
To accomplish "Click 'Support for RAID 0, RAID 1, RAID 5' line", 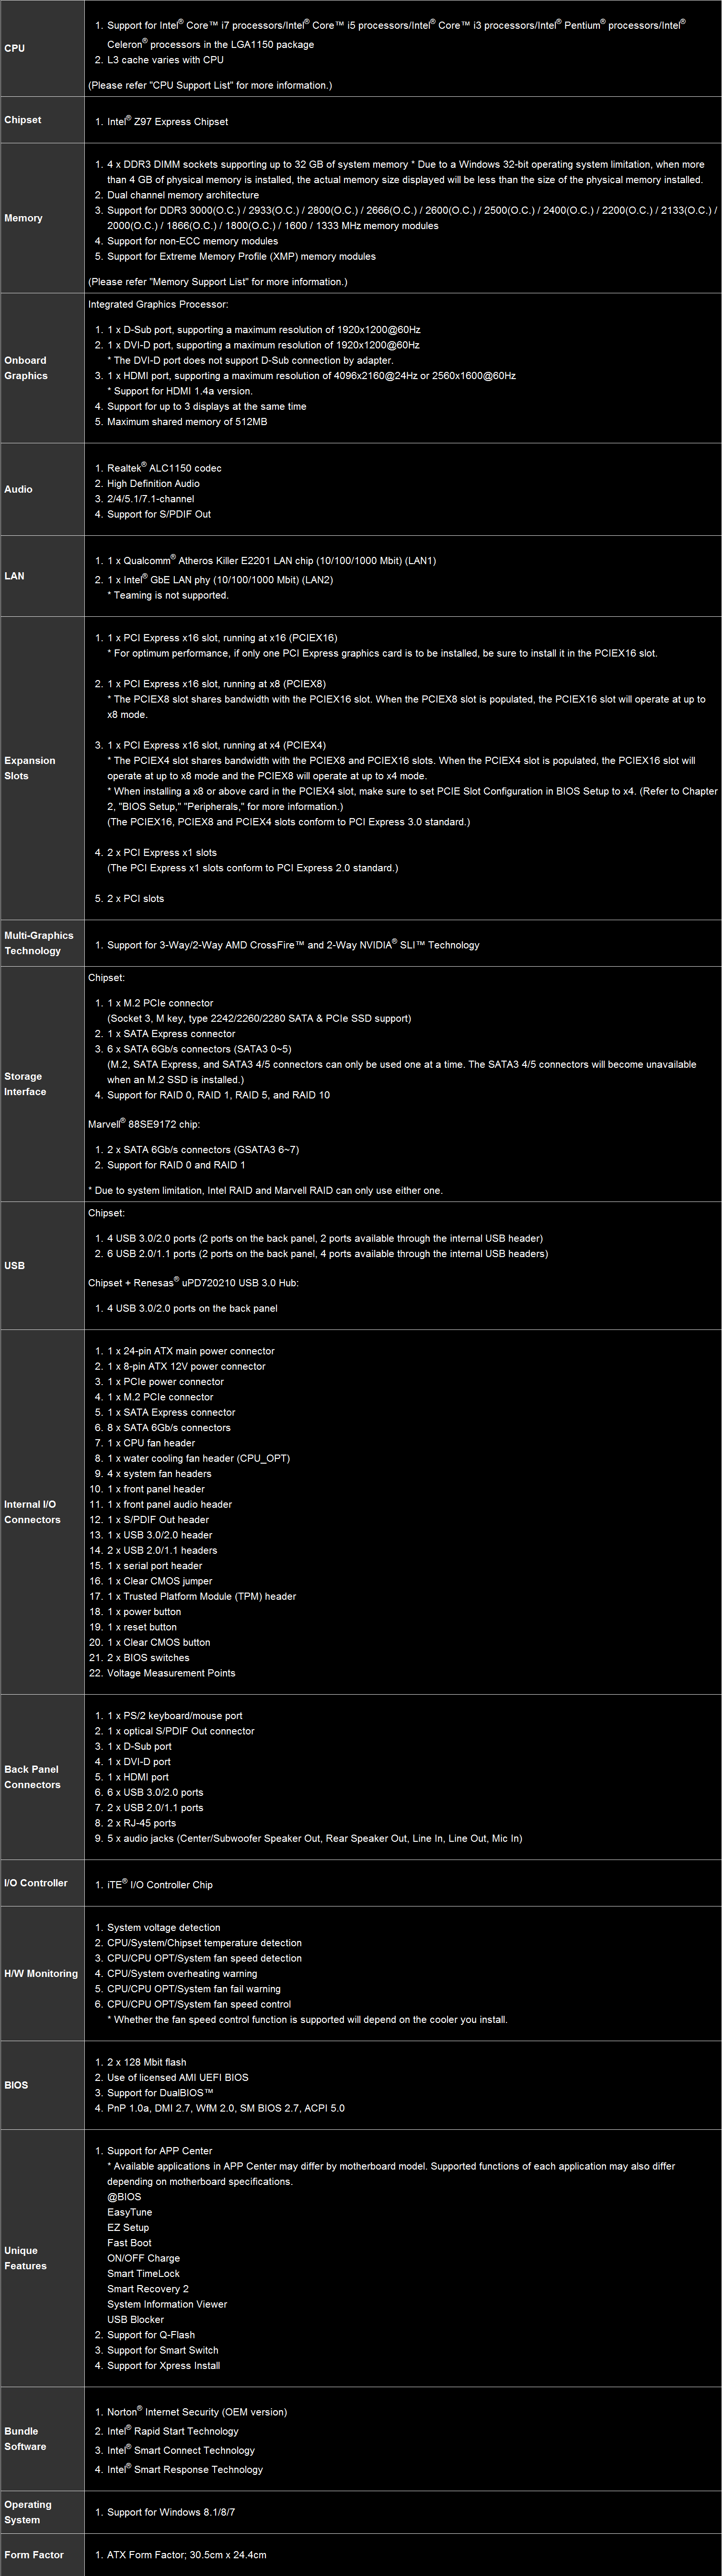I will coord(218,1095).
